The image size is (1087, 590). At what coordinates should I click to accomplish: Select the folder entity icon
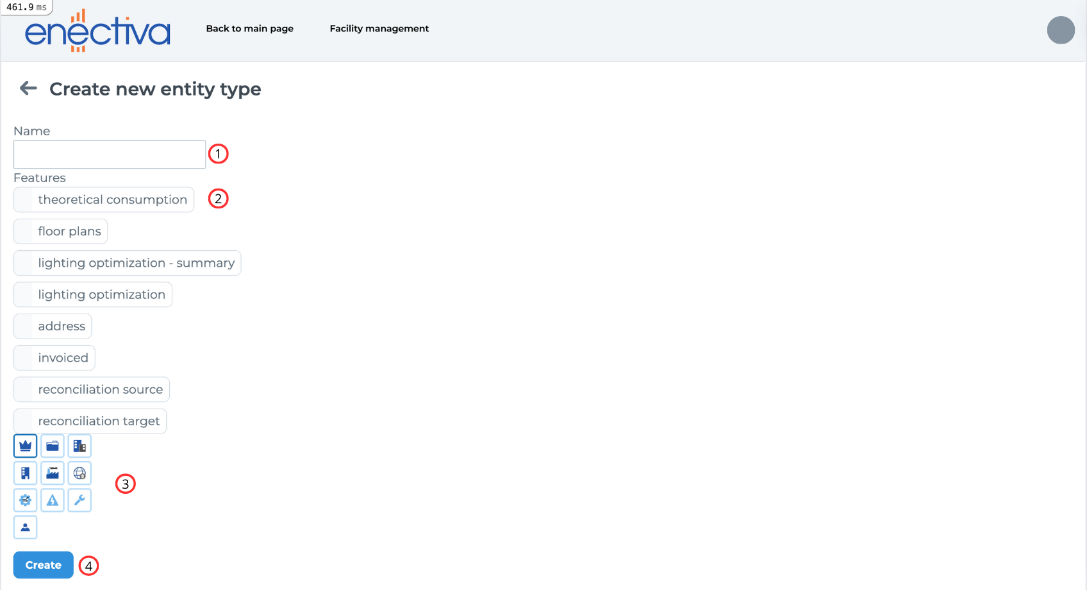pos(52,446)
